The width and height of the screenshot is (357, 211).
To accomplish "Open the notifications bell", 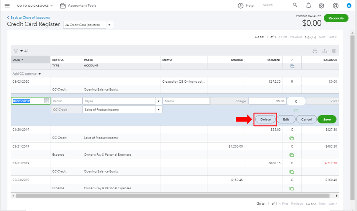I will pos(308,5).
